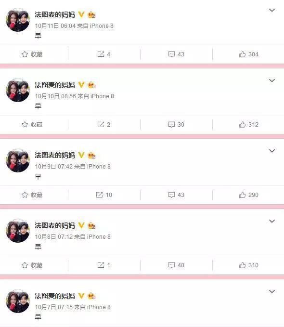This screenshot has height=327, width=284.
Task: Open the dropdown arrow on October 7 post
Action: [271, 291]
